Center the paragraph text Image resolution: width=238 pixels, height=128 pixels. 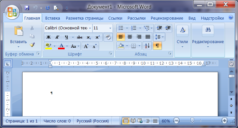click(x=130, y=37)
